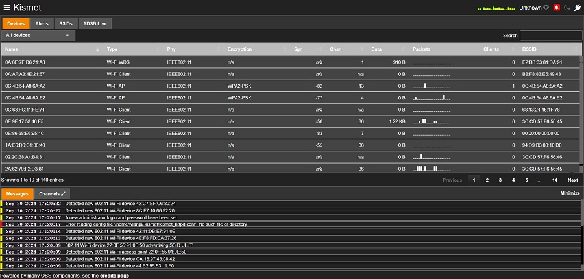Select device 0C:4B:54:A8:6A:A2 row
584x279 pixels.
point(291,86)
